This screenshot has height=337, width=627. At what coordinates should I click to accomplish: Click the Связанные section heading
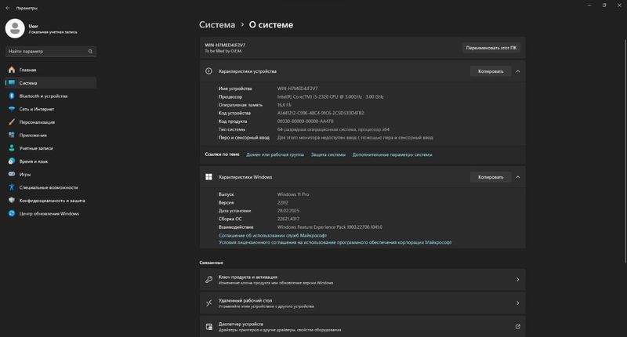(211, 263)
